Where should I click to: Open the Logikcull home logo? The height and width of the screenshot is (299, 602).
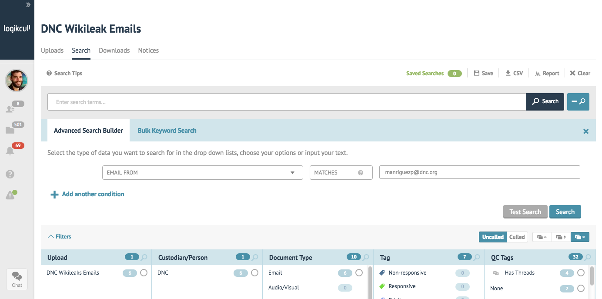(x=17, y=29)
